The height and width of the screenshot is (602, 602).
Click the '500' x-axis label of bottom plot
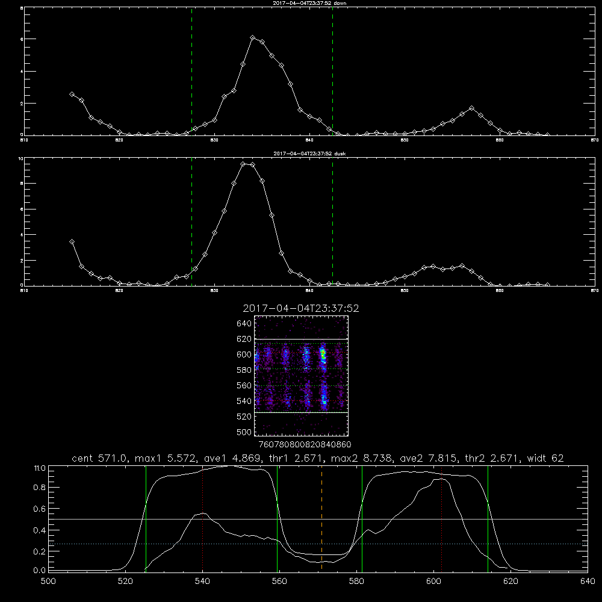point(48,582)
